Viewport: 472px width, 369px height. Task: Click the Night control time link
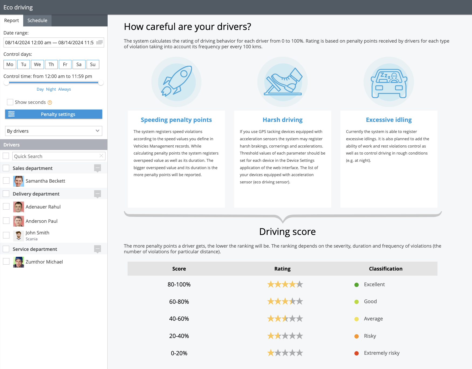(51, 89)
